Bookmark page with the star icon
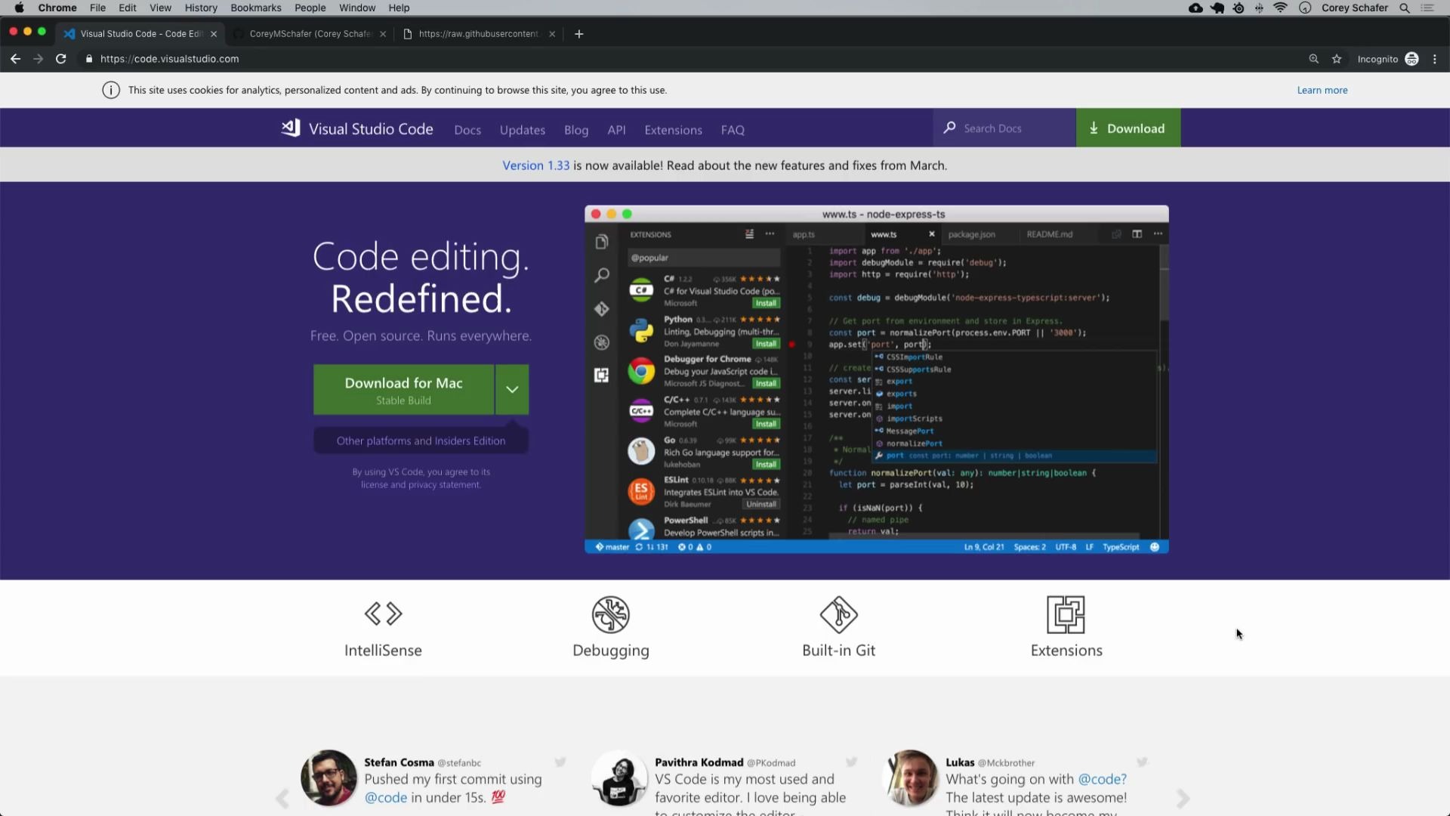This screenshot has height=816, width=1450. (x=1337, y=59)
